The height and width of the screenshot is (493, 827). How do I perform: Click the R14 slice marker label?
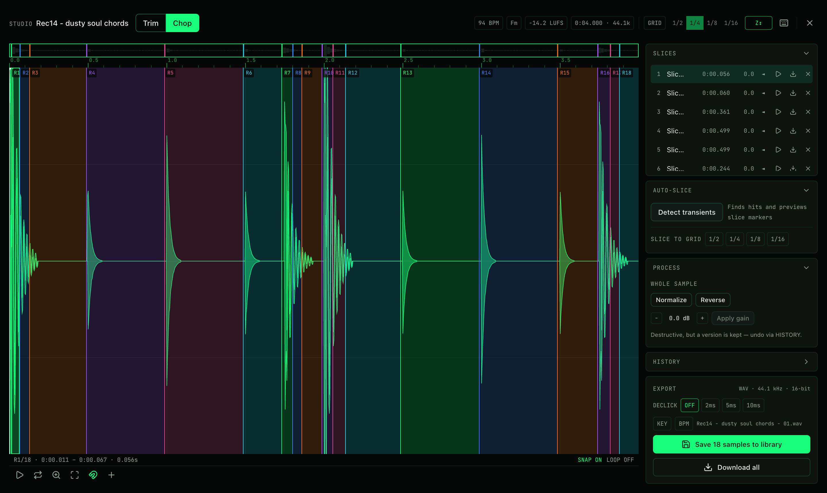click(486, 73)
